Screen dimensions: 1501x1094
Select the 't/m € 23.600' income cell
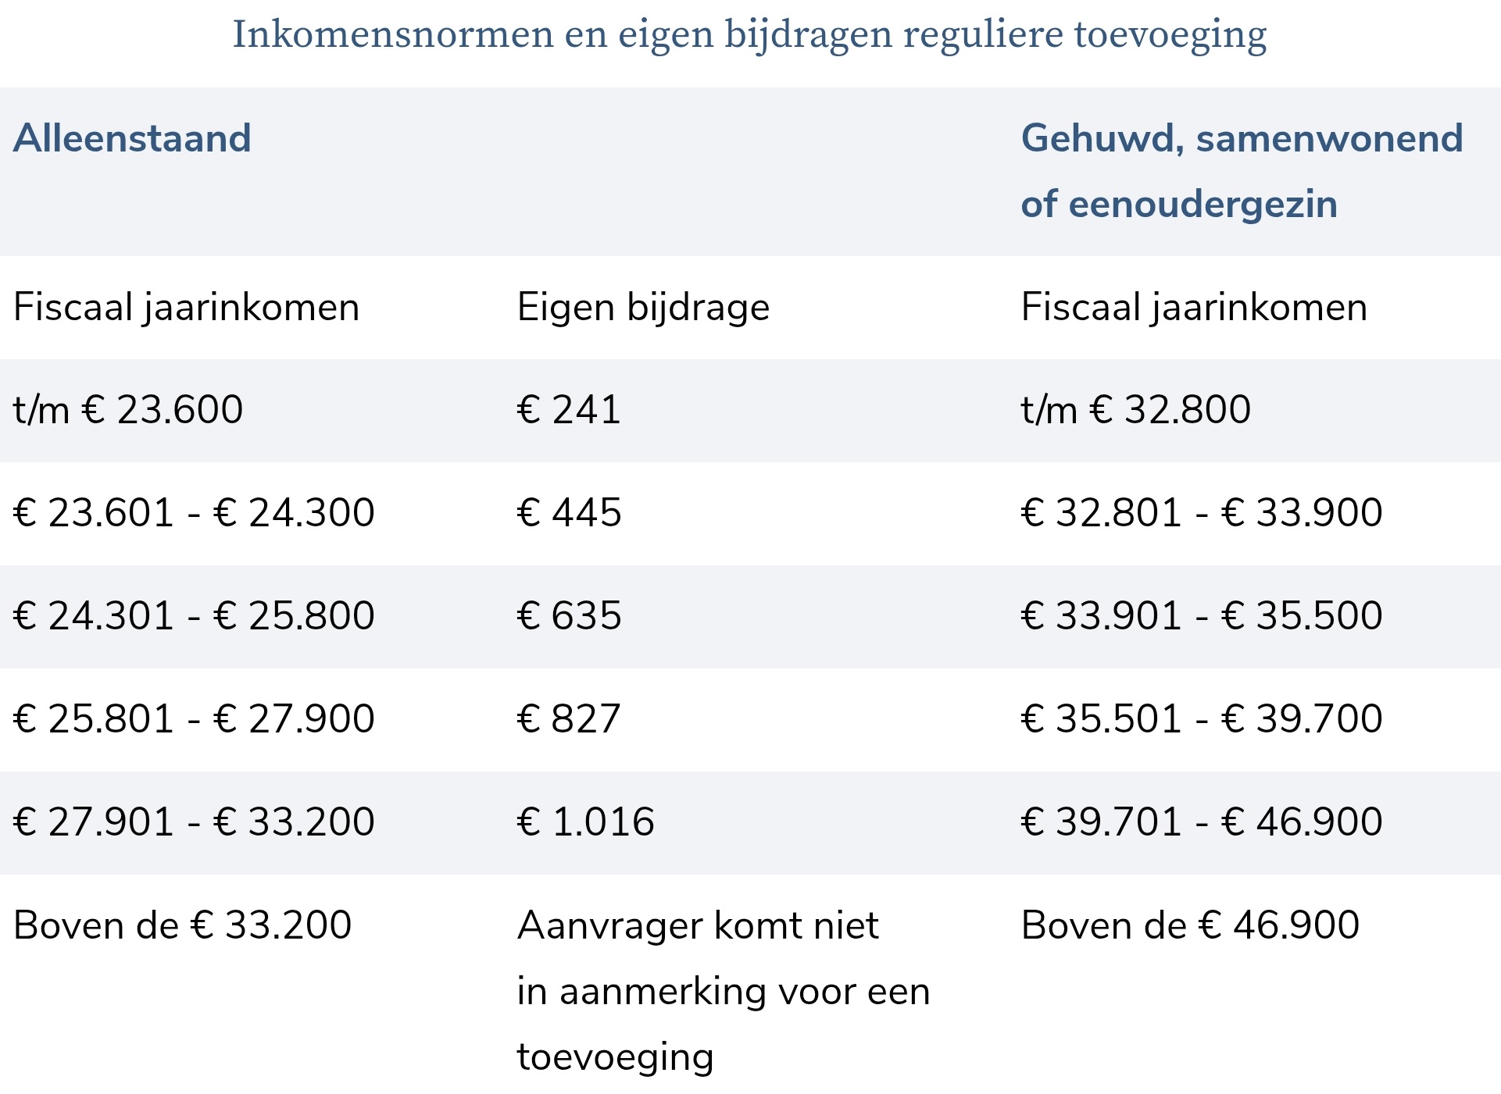click(x=128, y=410)
